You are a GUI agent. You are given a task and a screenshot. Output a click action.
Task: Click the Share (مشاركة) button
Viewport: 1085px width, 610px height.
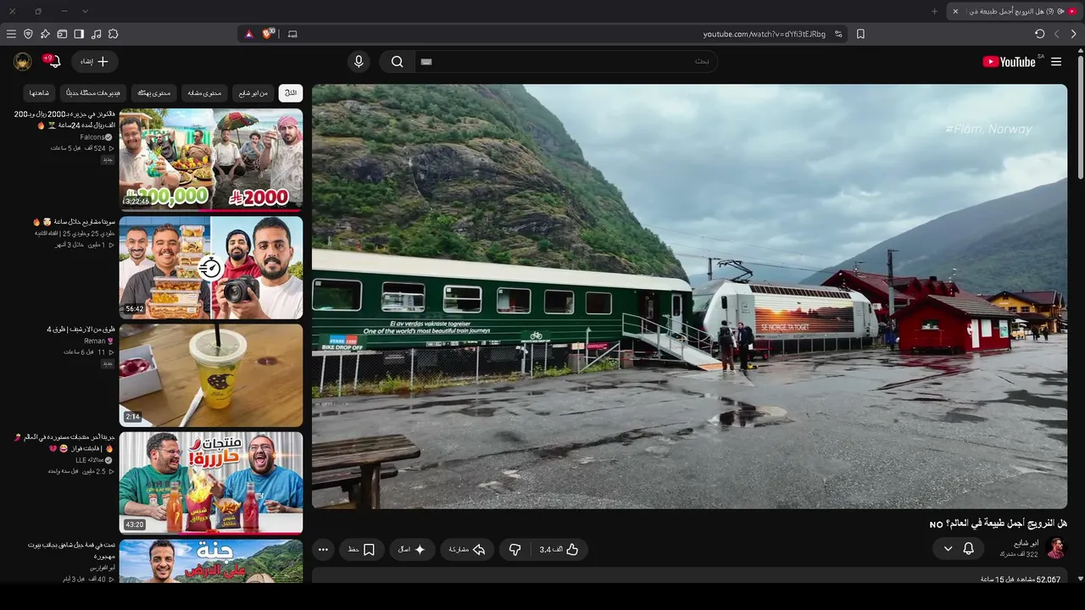coord(467,550)
